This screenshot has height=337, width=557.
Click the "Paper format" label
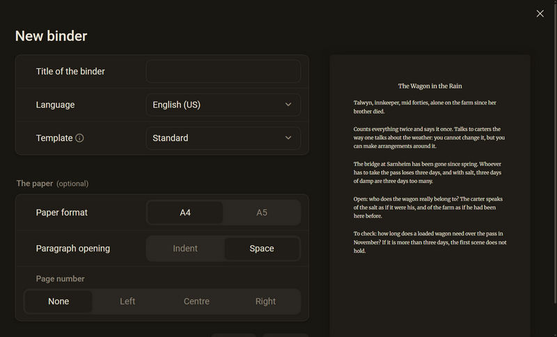click(62, 212)
